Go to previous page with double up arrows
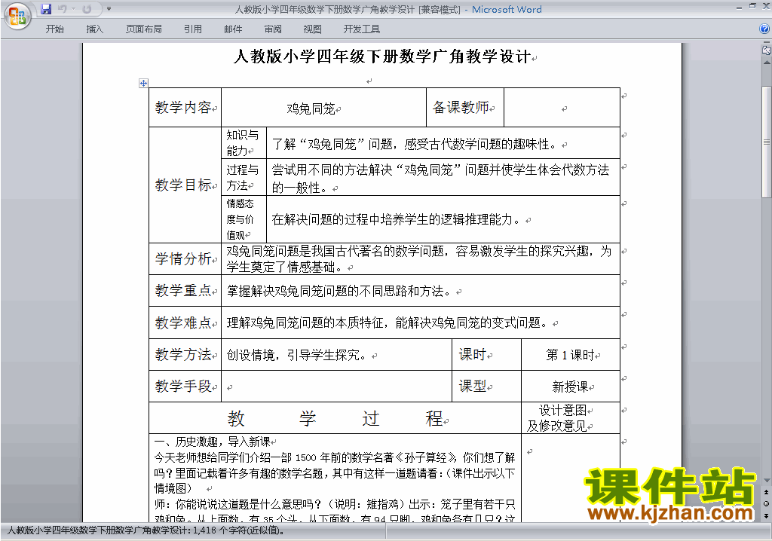This screenshot has width=772, height=541. click(766, 492)
